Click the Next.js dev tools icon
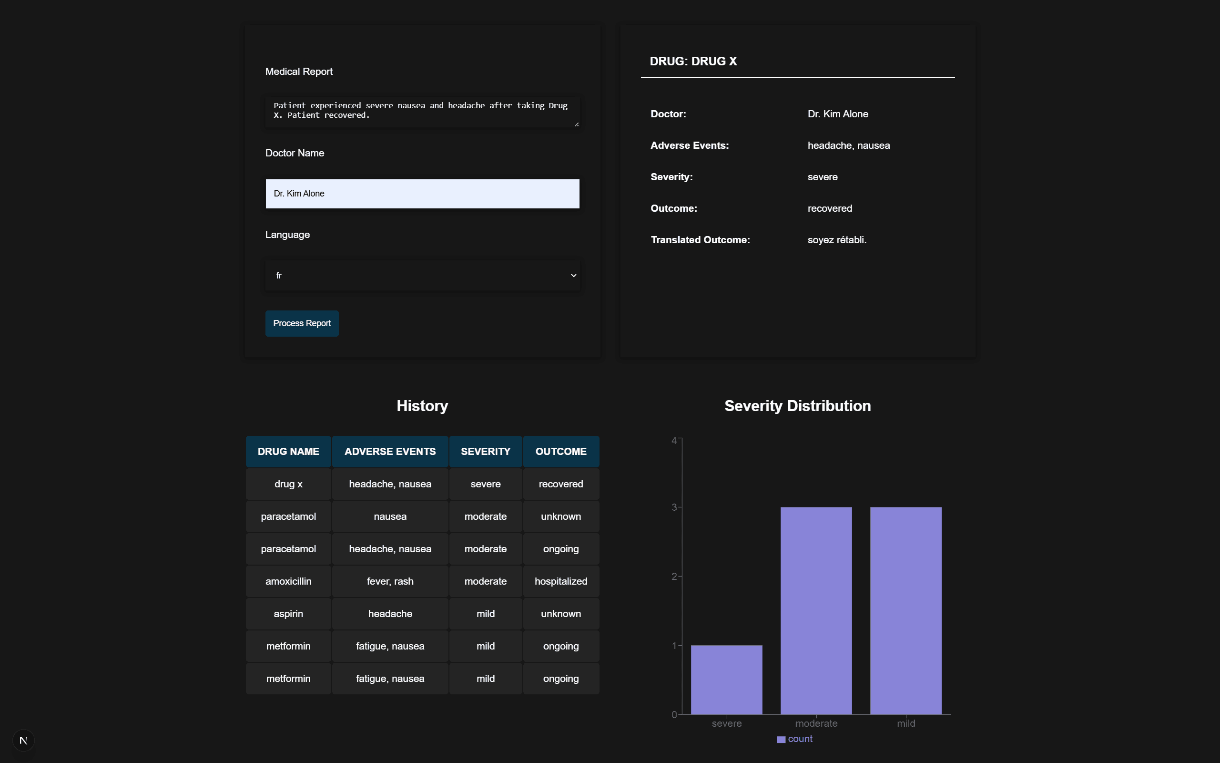Viewport: 1220px width, 763px height. click(23, 740)
